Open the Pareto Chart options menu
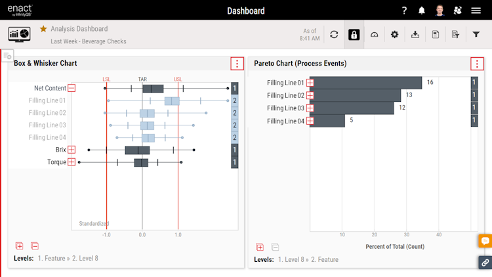This screenshot has width=492, height=277. click(477, 64)
